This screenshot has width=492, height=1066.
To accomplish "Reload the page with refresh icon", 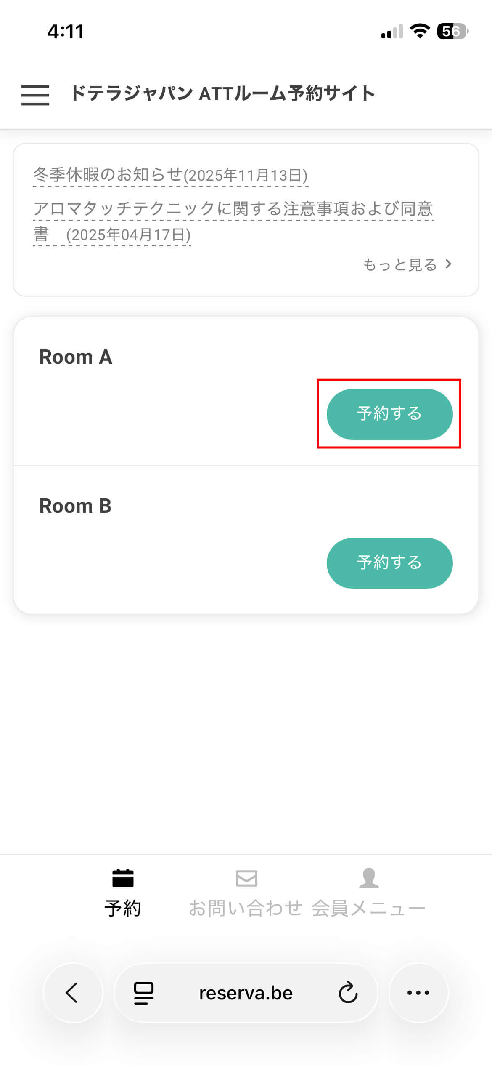I will coord(348,993).
